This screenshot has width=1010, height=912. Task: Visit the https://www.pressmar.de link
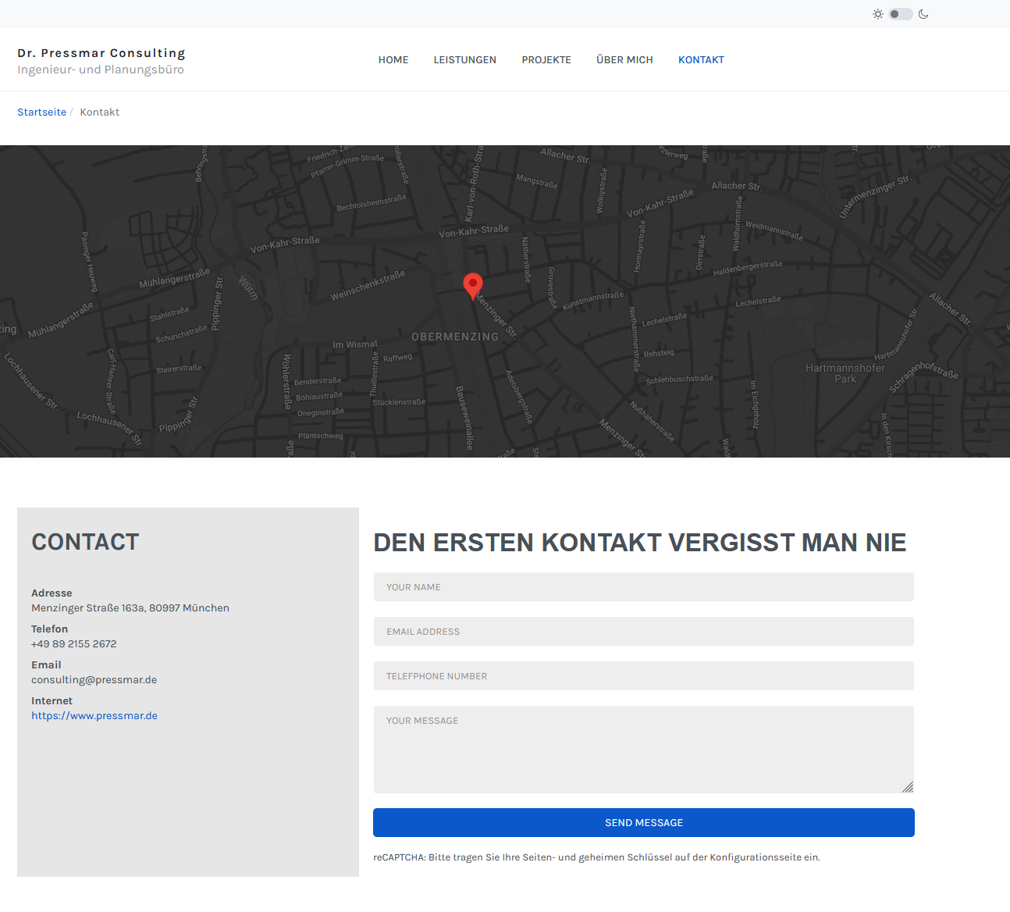pyautogui.click(x=94, y=716)
